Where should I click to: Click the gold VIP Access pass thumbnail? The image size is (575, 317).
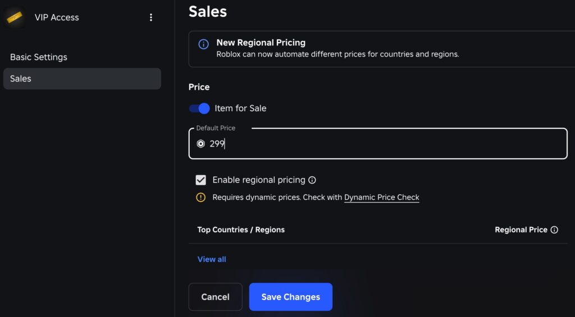pyautogui.click(x=15, y=17)
